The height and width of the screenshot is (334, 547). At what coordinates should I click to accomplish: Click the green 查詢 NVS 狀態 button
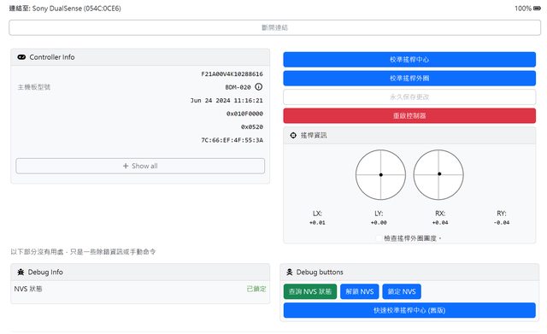[x=310, y=291]
